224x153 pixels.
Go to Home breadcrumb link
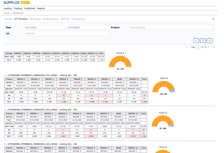[x=7, y=13]
